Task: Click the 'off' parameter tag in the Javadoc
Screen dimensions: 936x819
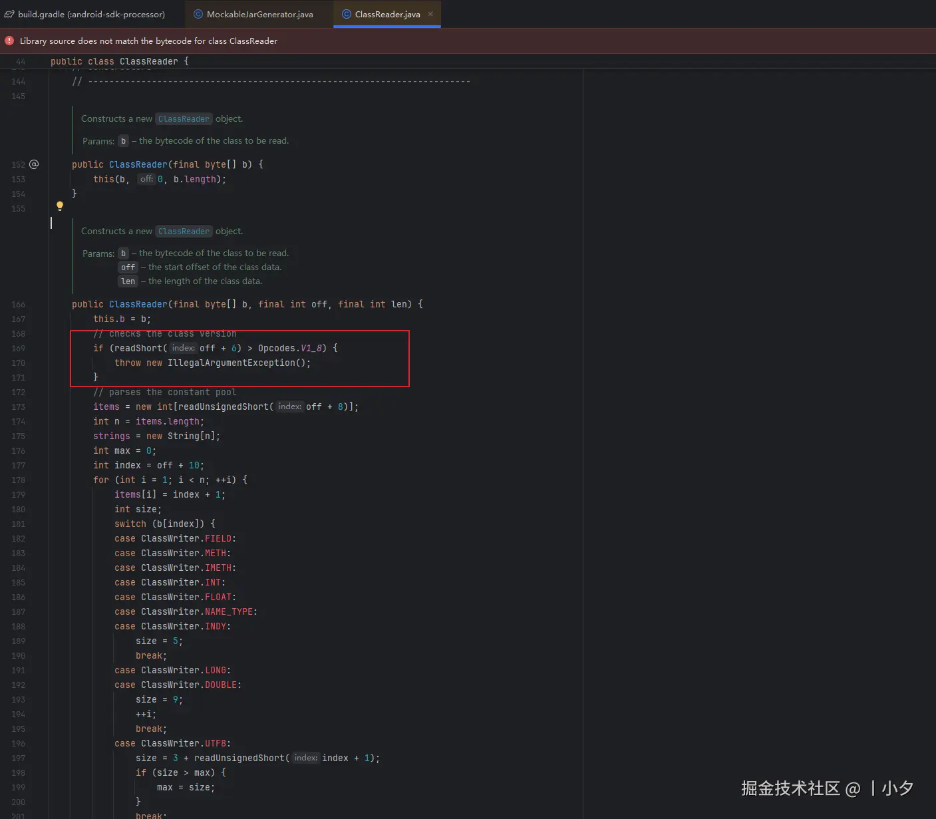Action: click(x=128, y=267)
